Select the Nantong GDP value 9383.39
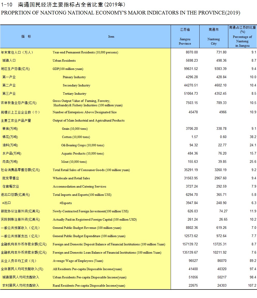The height and width of the screenshot is (298, 257). pos(221,69)
